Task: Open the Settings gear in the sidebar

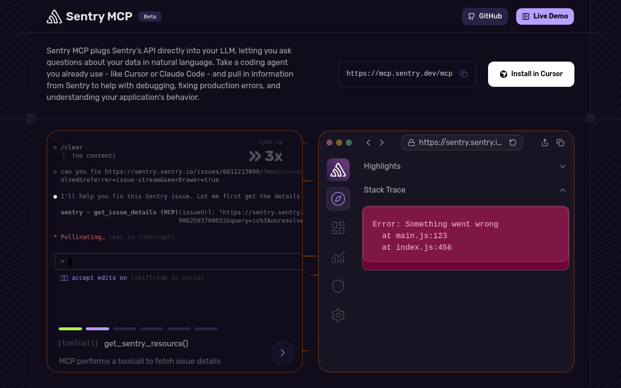Action: click(x=338, y=315)
